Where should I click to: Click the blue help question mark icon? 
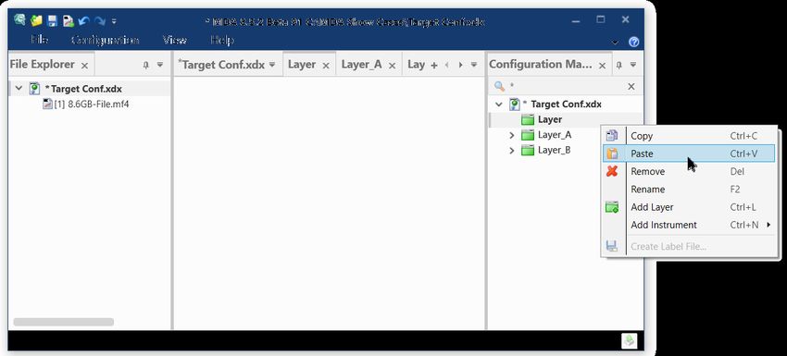coord(634,43)
